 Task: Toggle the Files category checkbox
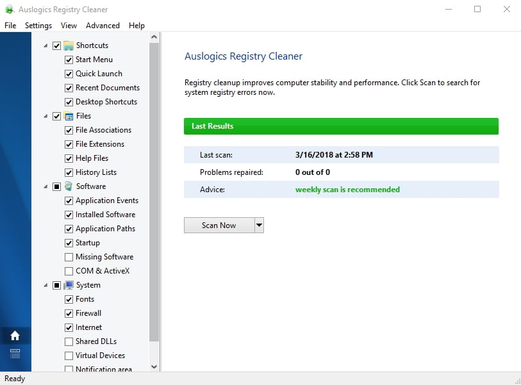pyautogui.click(x=57, y=116)
